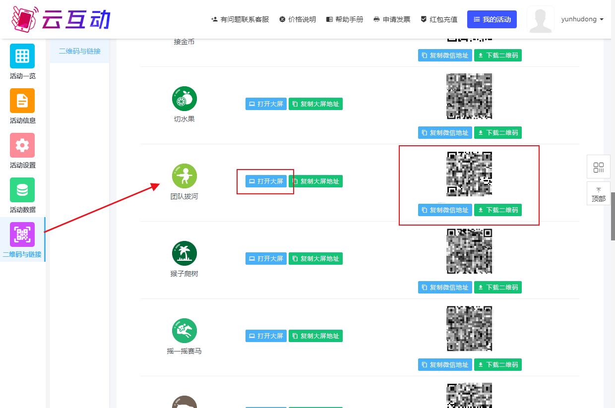This screenshot has width=615, height=408.
Task: Select the 二维码与链接 sidebar icon
Action: click(22, 234)
